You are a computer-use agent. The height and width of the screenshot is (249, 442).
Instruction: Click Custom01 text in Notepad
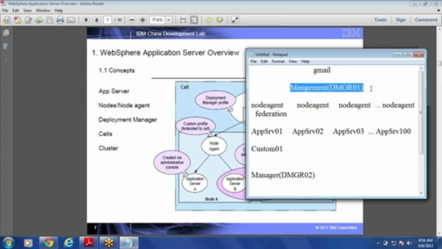(267, 149)
